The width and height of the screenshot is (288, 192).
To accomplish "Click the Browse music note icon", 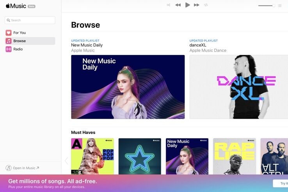I will tap(9, 41).
